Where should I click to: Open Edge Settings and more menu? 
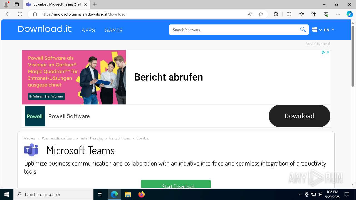click(338, 14)
